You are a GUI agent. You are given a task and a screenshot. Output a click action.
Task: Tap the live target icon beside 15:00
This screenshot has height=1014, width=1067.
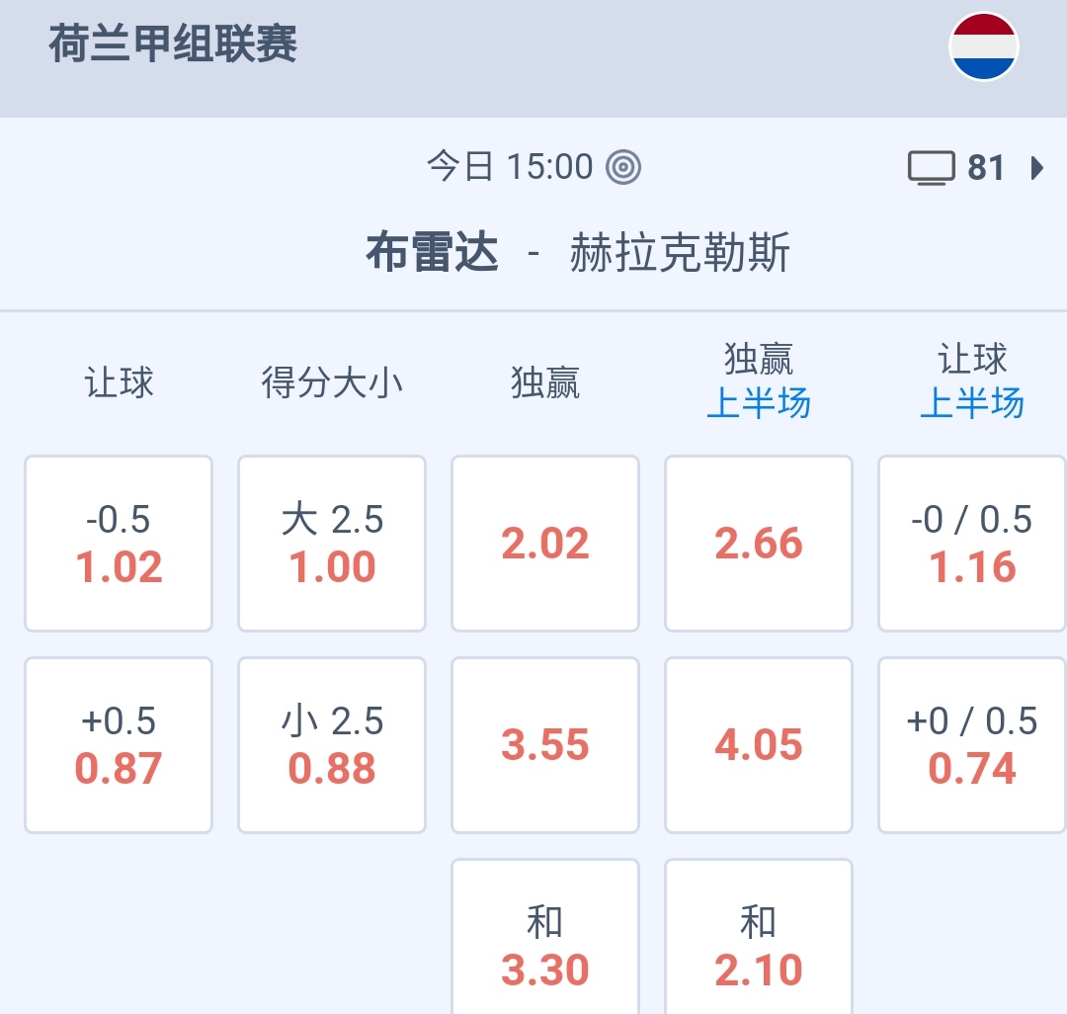[x=623, y=167]
